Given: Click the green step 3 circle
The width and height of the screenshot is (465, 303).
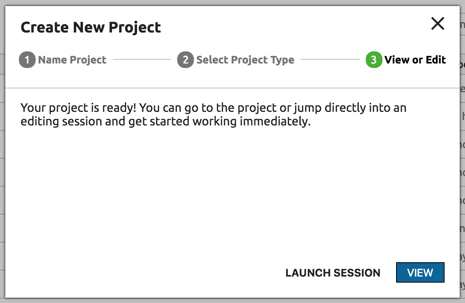Looking at the screenshot, I should pyautogui.click(x=373, y=60).
